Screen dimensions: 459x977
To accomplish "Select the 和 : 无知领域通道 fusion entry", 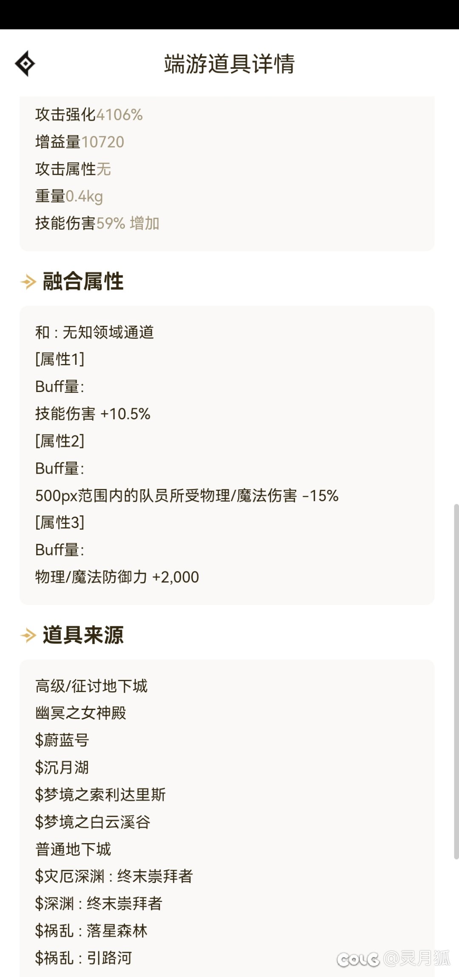I will [94, 332].
